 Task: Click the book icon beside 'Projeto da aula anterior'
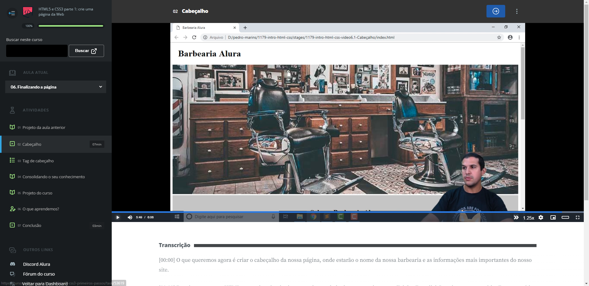click(12, 127)
